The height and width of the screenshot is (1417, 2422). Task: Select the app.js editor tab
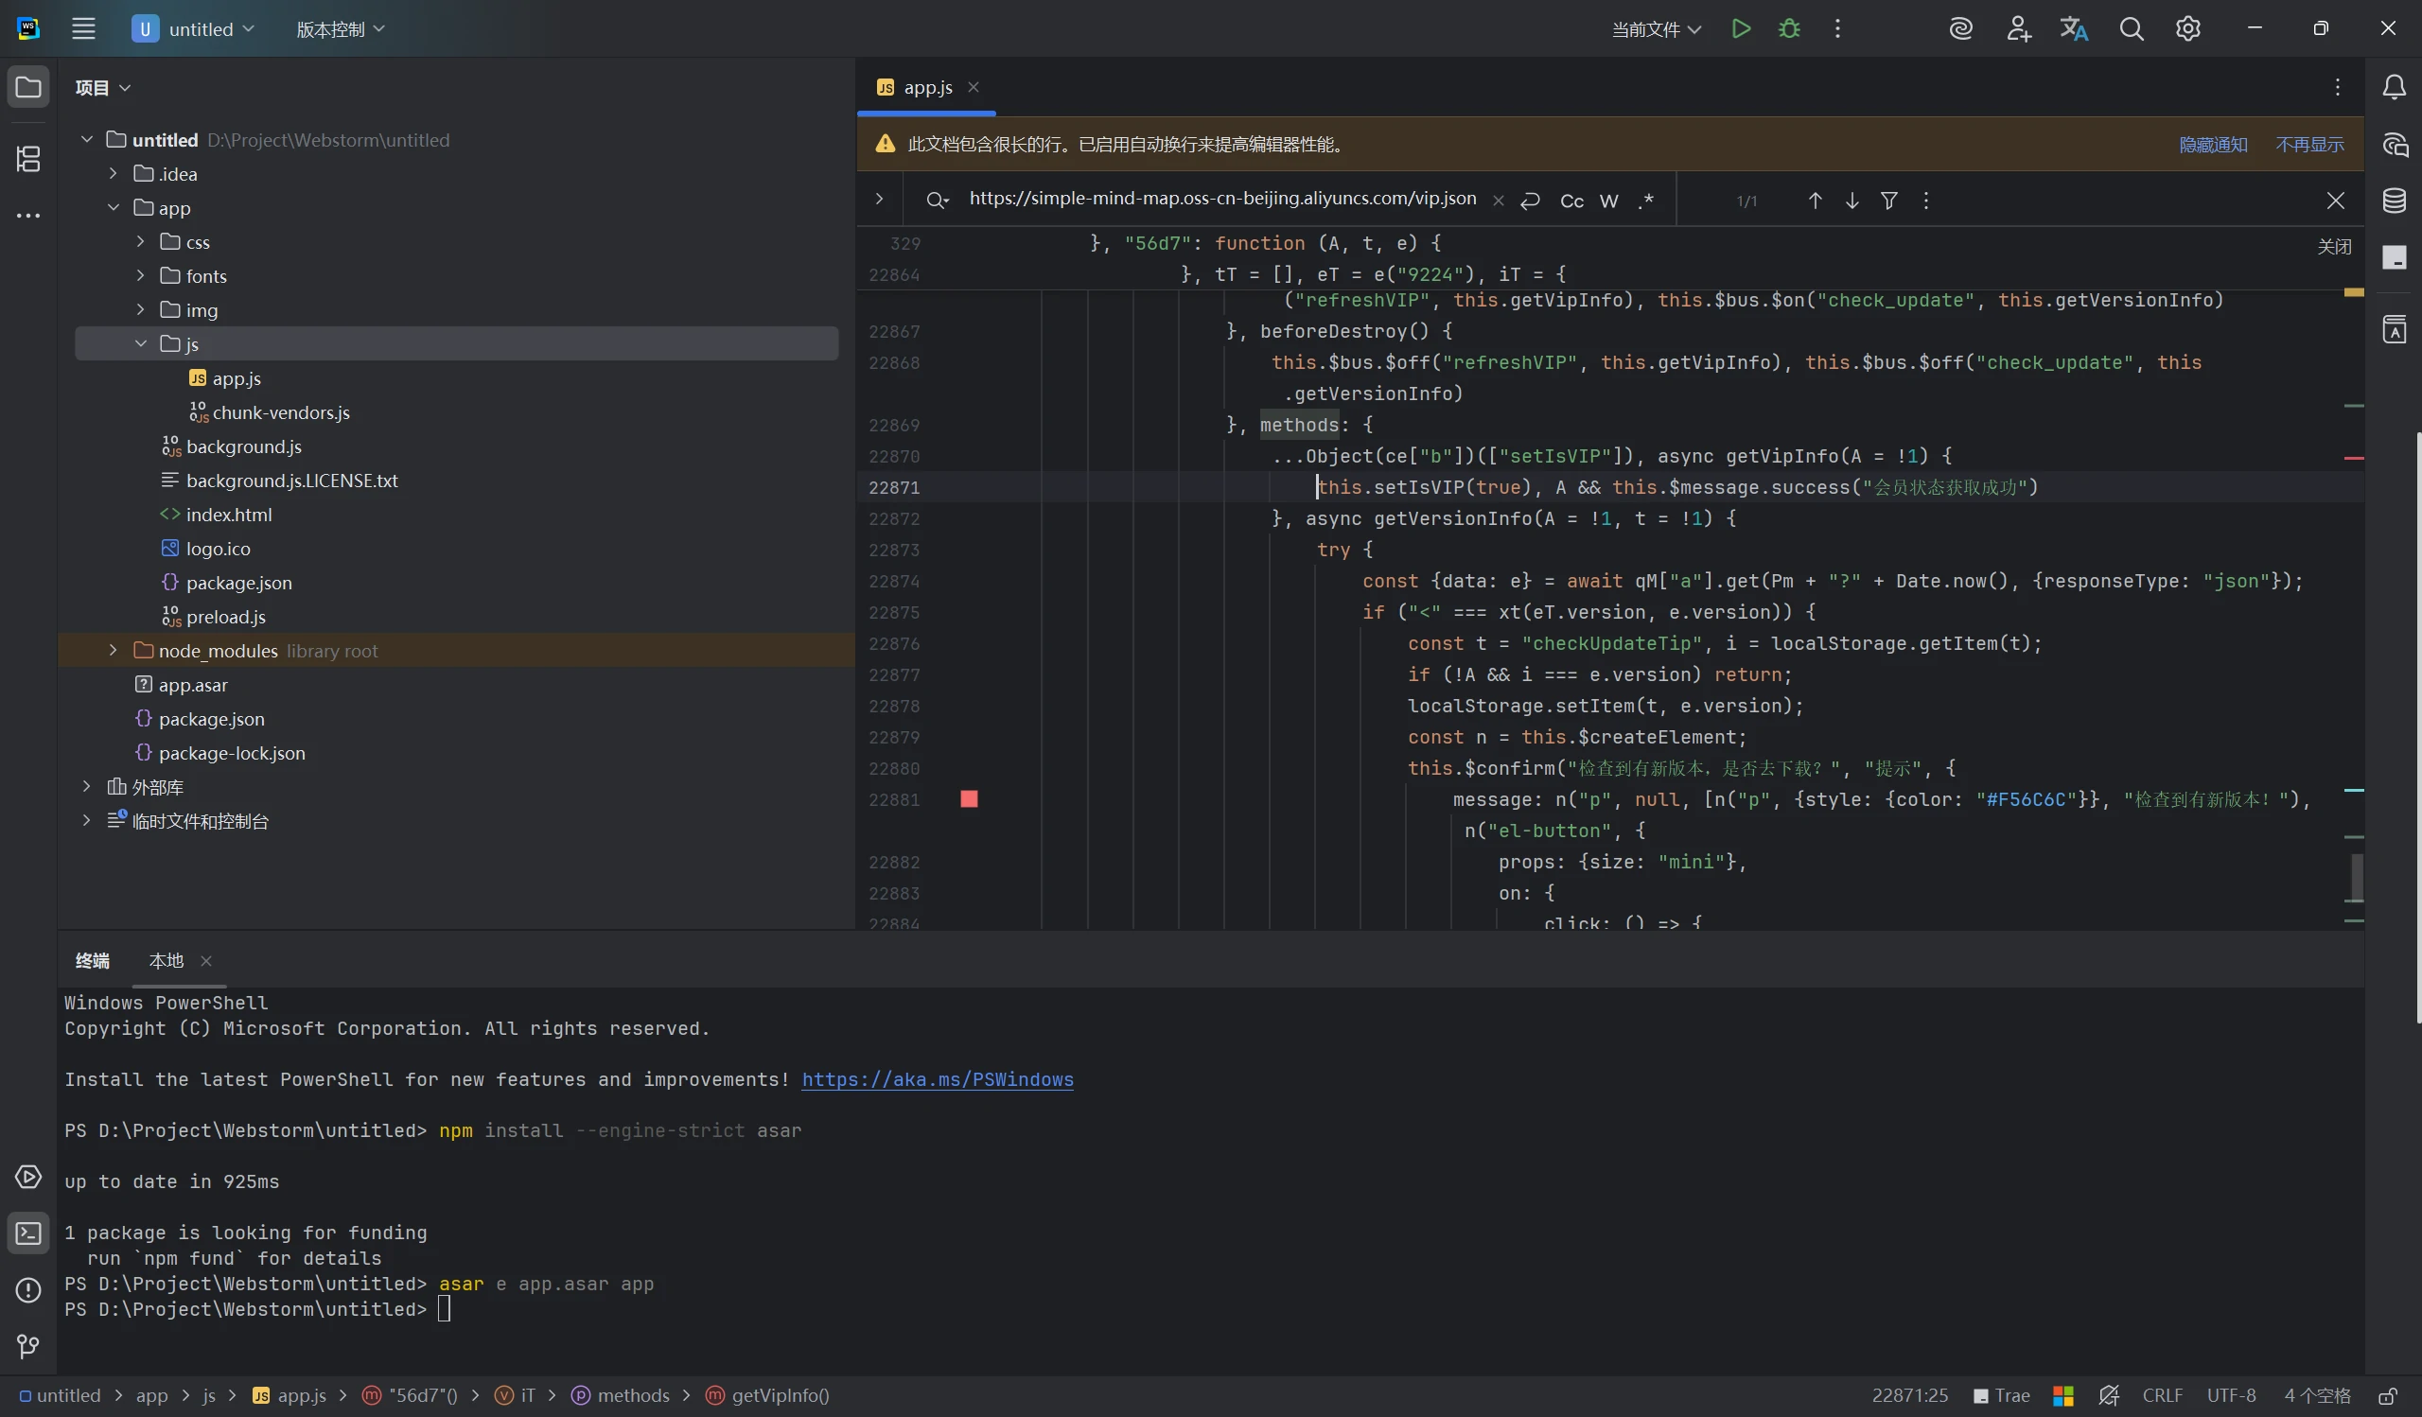[926, 87]
